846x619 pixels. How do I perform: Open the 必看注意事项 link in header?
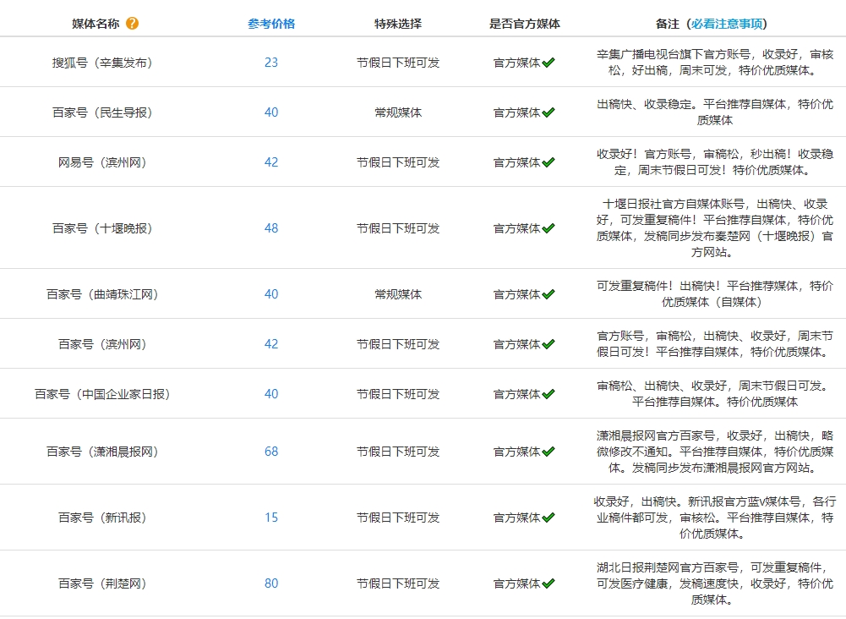728,24
